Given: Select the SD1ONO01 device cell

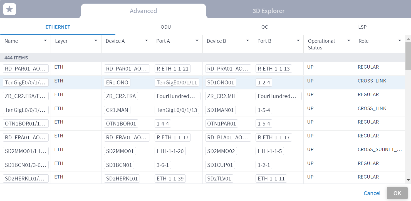Looking at the screenshot, I should tap(221, 82).
